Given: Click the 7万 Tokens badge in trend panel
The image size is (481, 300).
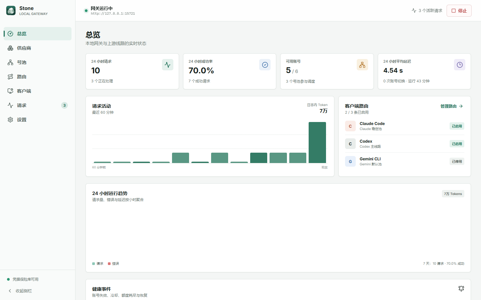Looking at the screenshot, I should point(453,194).
